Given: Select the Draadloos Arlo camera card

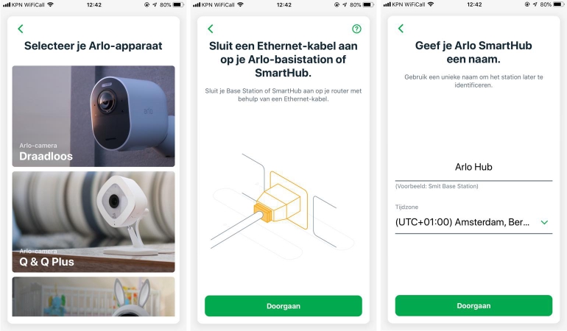Looking at the screenshot, I should [94, 116].
